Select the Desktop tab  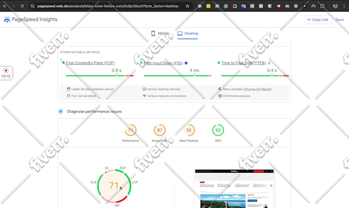pos(188,33)
